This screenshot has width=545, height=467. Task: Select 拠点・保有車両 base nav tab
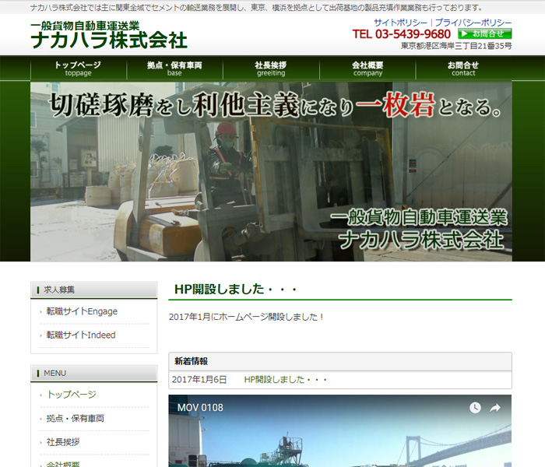point(174,68)
